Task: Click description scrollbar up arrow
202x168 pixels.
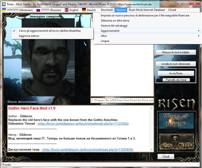Action: click(151, 108)
